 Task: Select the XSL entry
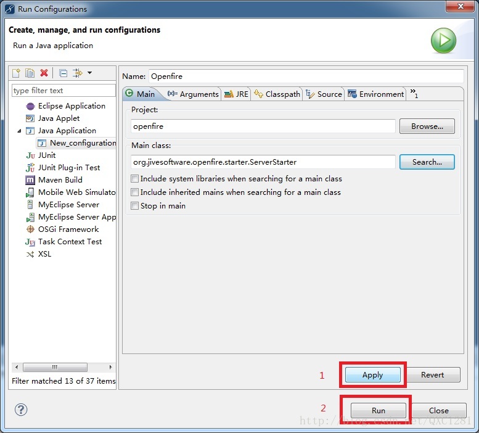(x=44, y=254)
